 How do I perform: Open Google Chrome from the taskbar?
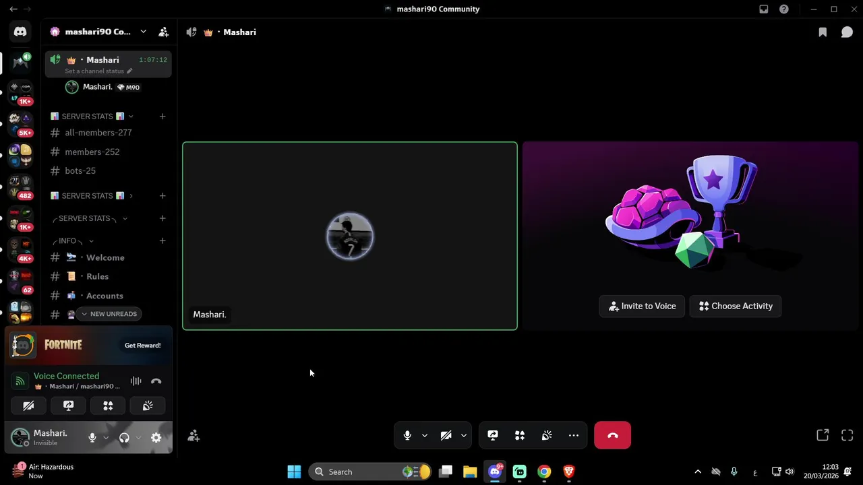coord(544,472)
